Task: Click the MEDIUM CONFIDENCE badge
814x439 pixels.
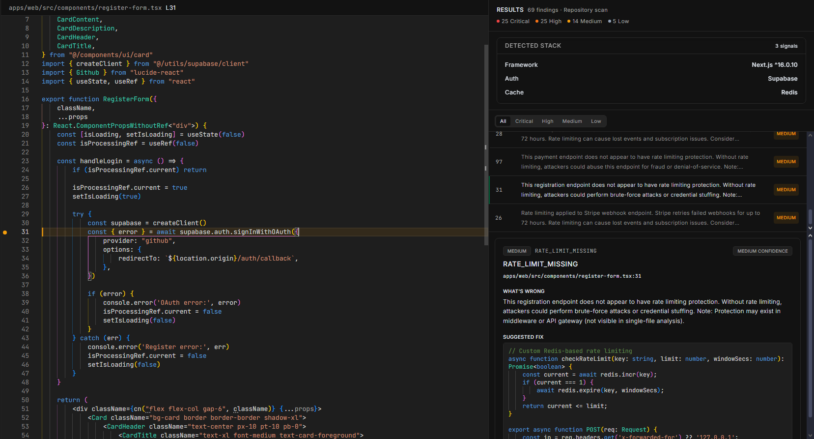Action: (x=762, y=251)
